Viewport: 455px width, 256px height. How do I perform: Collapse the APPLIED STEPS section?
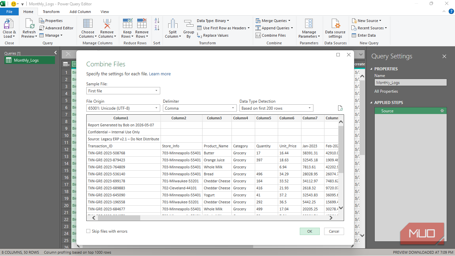pos(372,103)
